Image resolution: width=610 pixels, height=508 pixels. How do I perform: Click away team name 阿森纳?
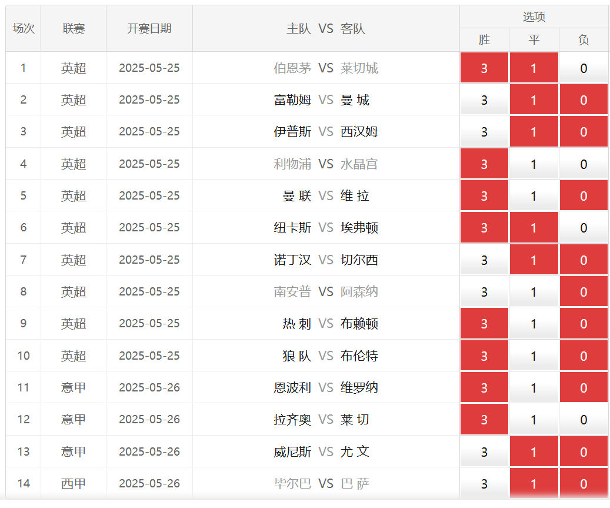(359, 291)
